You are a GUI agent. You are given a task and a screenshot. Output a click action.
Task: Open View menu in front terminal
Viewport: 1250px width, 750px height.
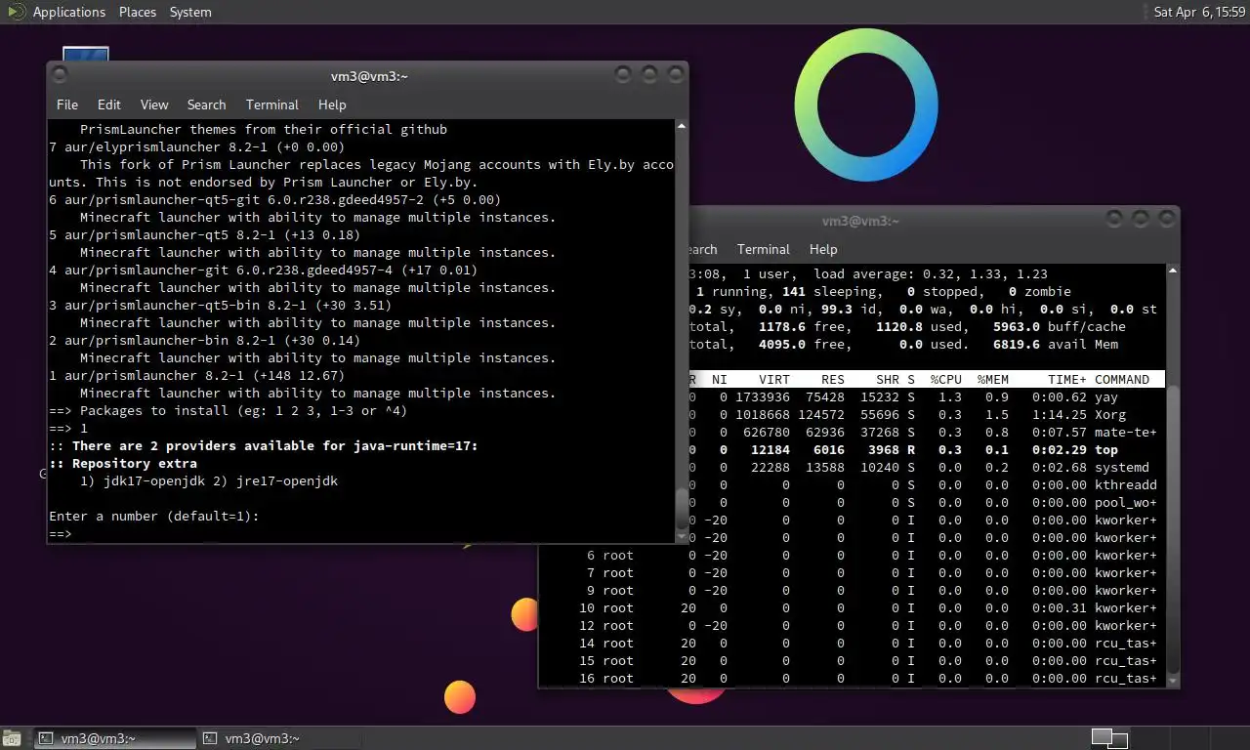[154, 104]
